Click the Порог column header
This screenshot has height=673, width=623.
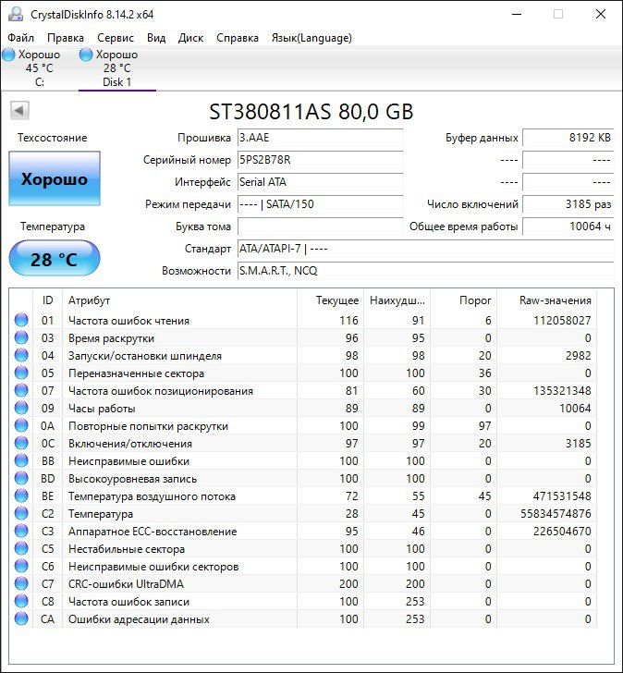[x=464, y=300]
